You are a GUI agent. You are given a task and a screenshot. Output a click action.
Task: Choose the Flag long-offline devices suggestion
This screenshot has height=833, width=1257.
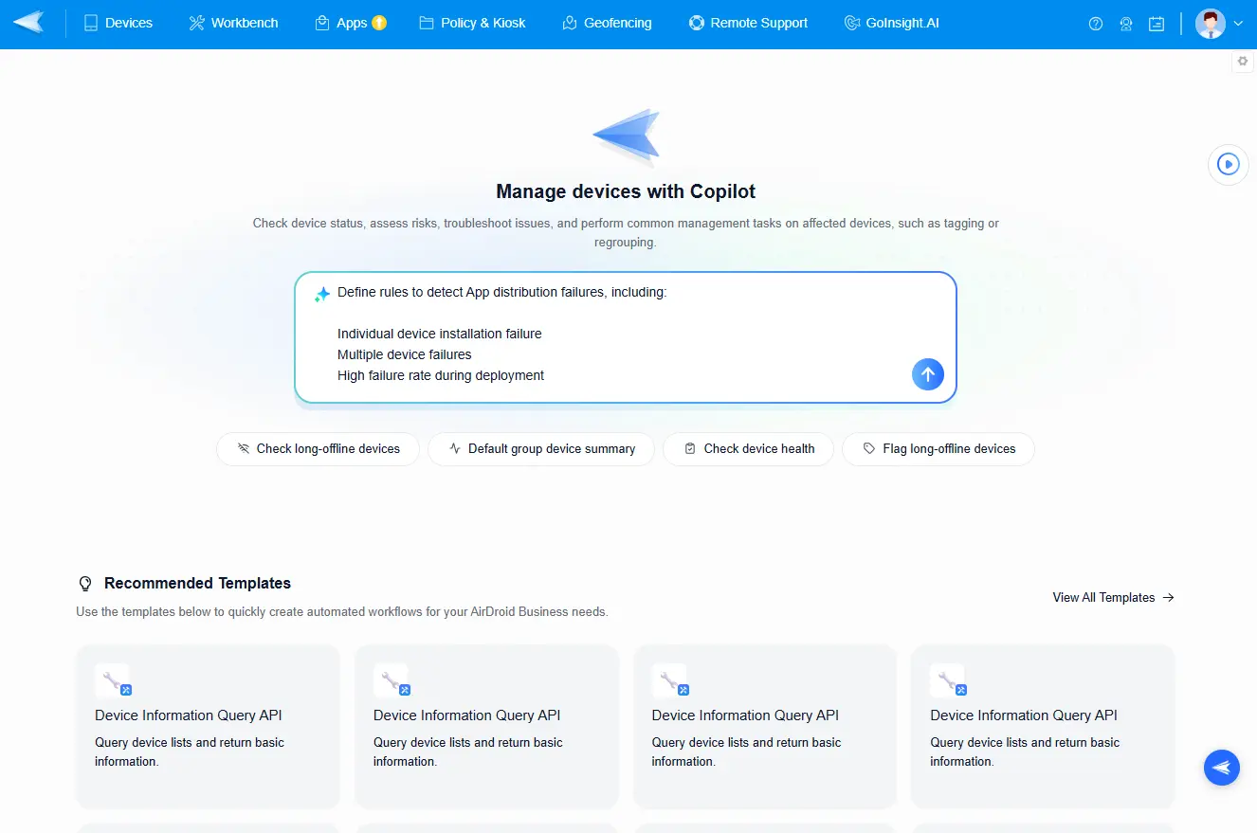(x=938, y=449)
